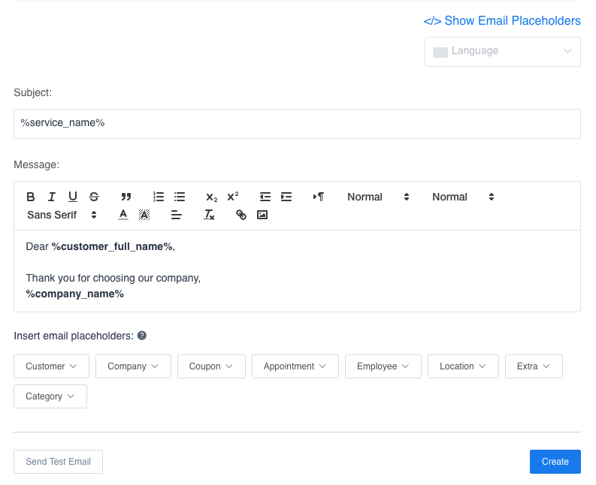Apply strikethrough to selected text
The height and width of the screenshot is (485, 596).
(x=94, y=197)
